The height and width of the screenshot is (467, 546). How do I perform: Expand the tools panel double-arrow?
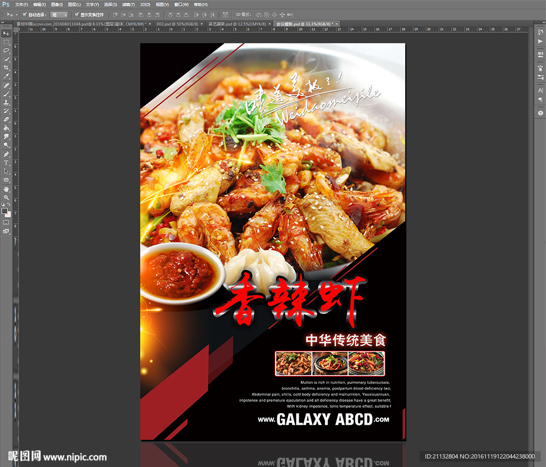pyautogui.click(x=3, y=22)
